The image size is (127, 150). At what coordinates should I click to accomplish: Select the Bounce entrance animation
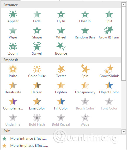click(61, 49)
